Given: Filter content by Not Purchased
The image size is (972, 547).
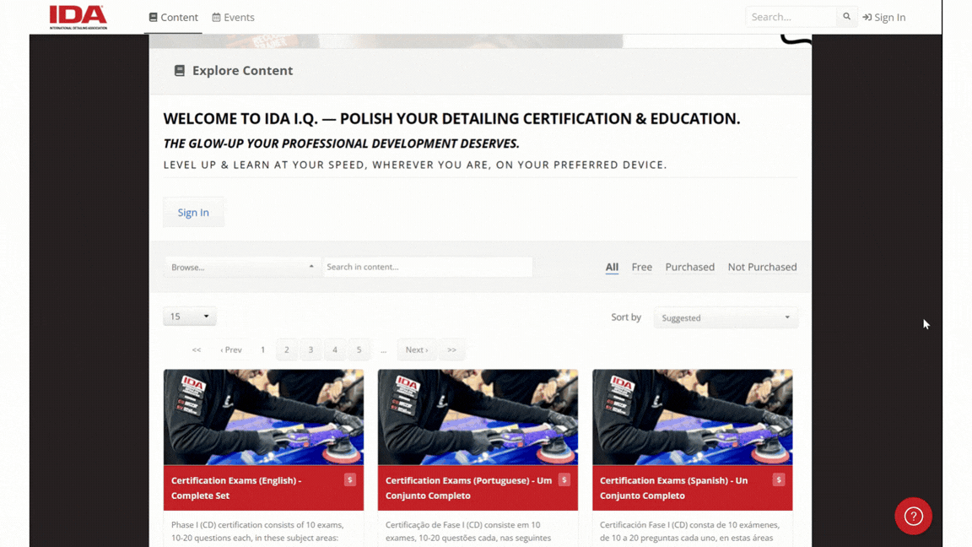Looking at the screenshot, I should pos(762,267).
